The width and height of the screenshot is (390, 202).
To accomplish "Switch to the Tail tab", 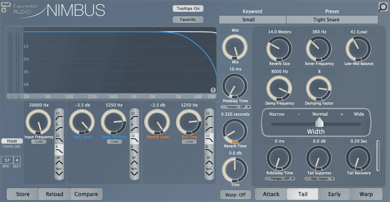I will pyautogui.click(x=303, y=194).
